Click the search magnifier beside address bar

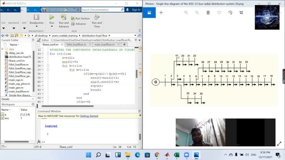coord(139,36)
